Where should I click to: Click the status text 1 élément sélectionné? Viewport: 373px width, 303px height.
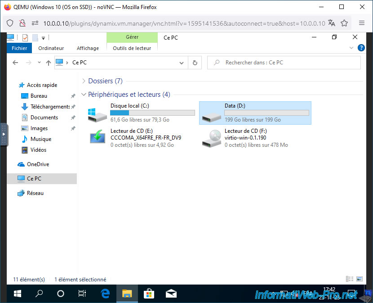[80, 280]
